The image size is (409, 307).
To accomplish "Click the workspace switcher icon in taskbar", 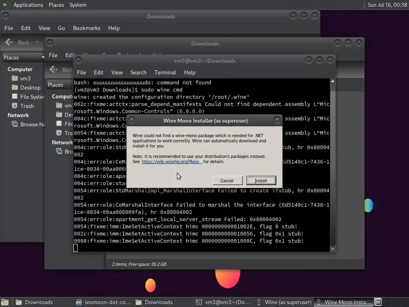I will point(378,302).
